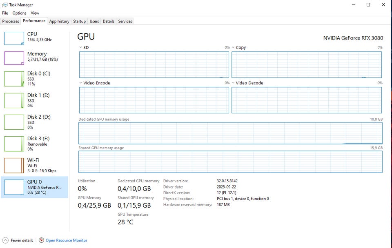Open the Video Encode graph dropdown
Image resolution: width=392 pixels, height=248 pixels.
click(x=81, y=83)
